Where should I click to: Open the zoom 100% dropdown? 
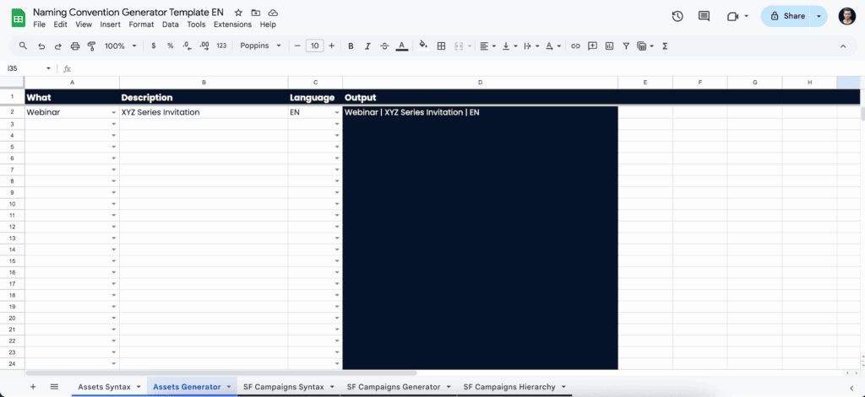click(120, 46)
